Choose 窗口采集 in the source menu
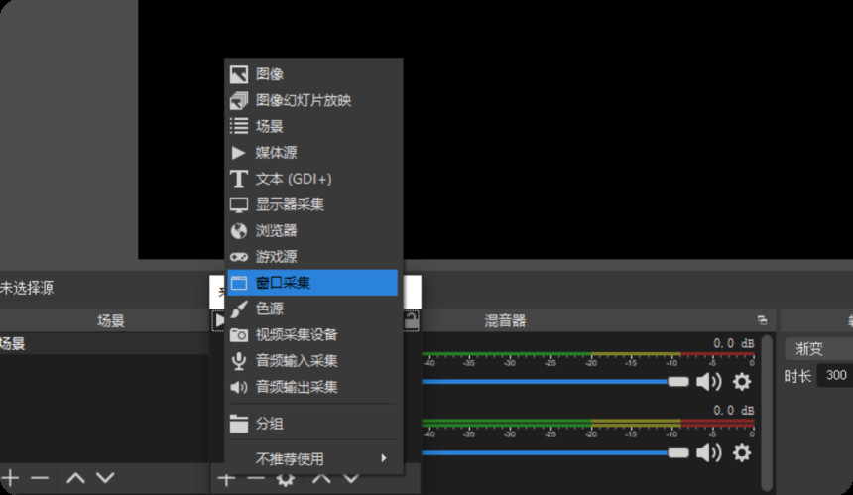 tap(312, 283)
